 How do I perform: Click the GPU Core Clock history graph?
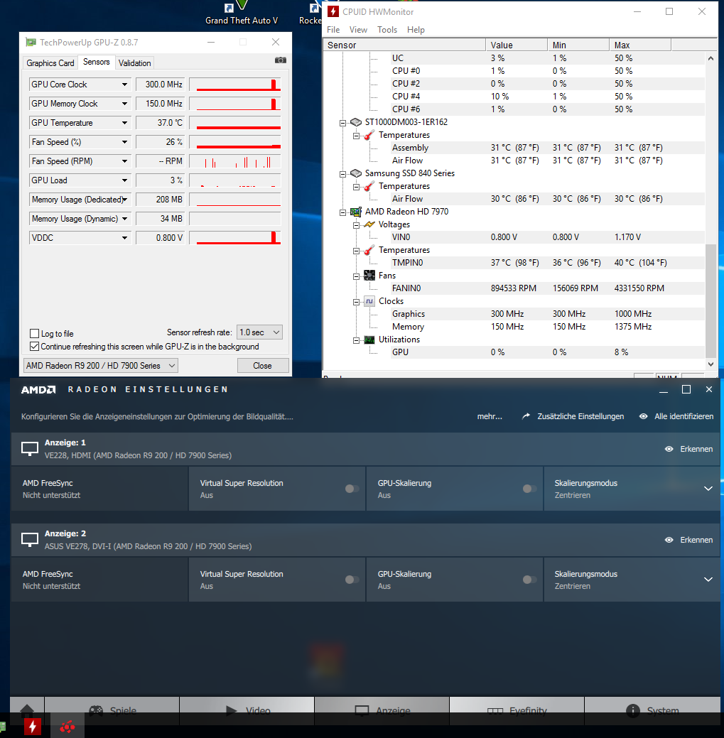pos(235,85)
